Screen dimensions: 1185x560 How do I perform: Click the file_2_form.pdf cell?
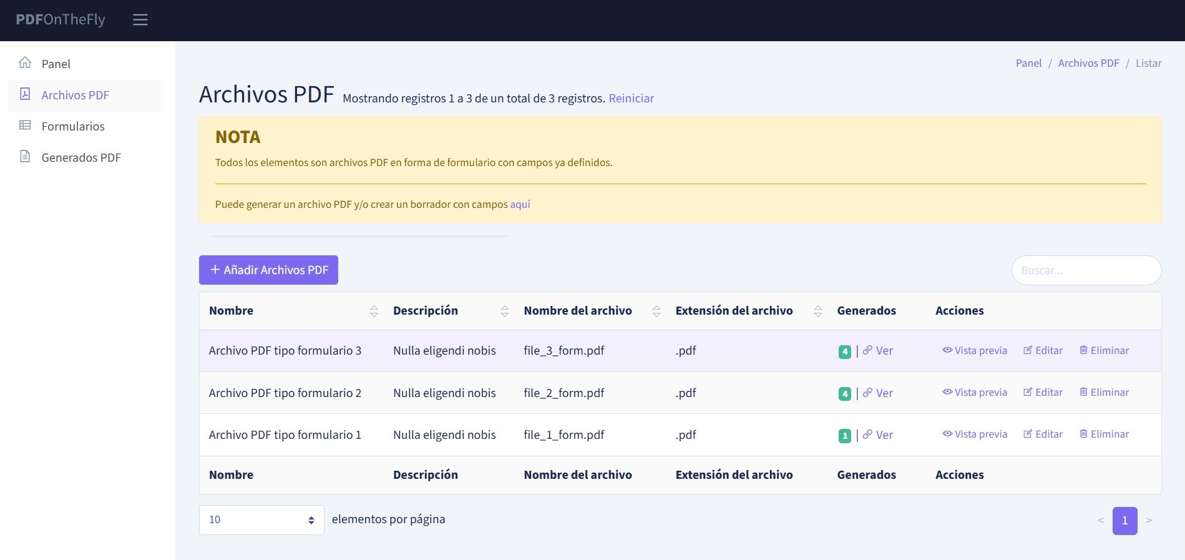[564, 393]
